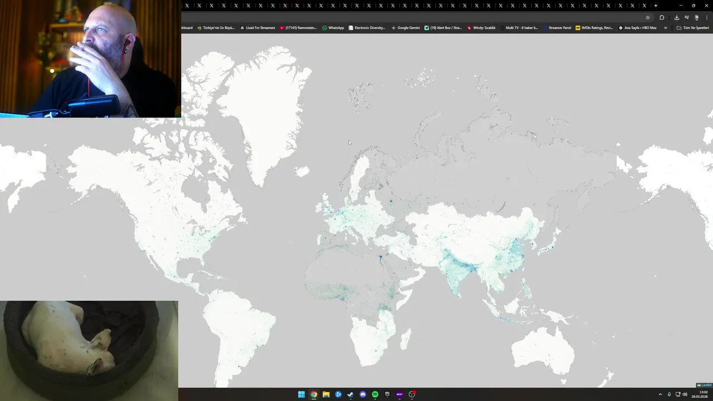Viewport: 713px width, 401px height.
Task: Open the taskbar clock and date
Action: click(x=700, y=394)
